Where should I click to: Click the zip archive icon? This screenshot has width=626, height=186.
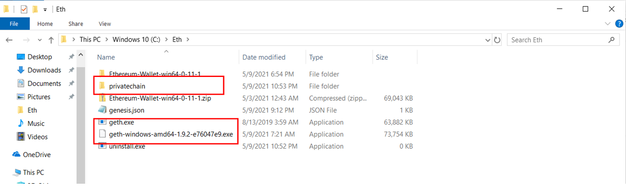[x=102, y=98]
